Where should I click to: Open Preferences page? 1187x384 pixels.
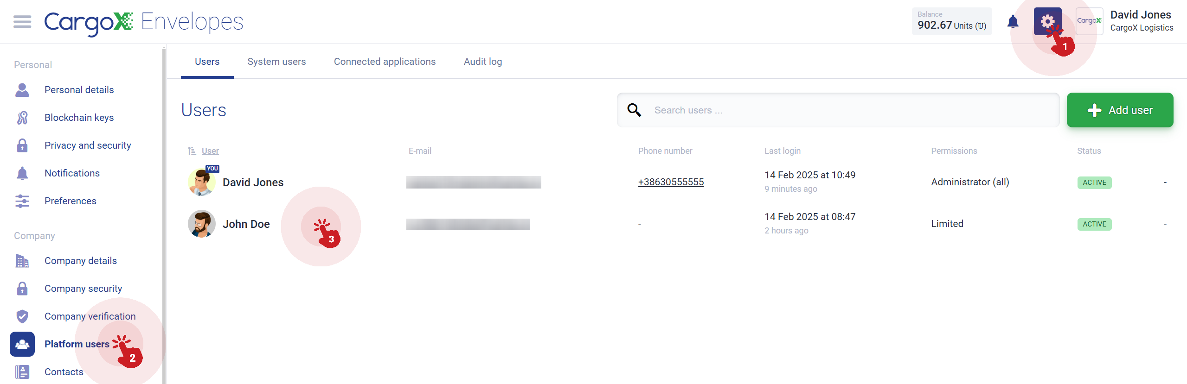71,201
